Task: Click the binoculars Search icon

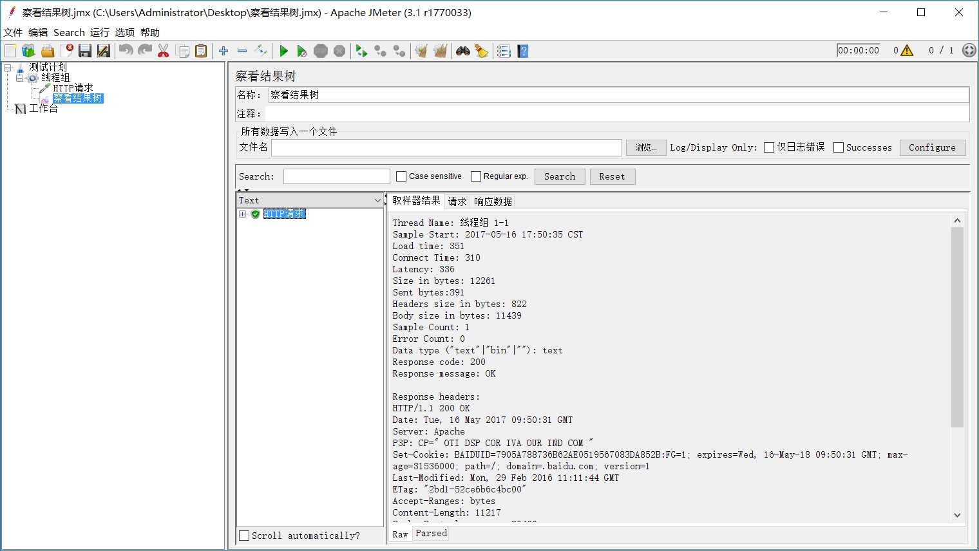Action: [x=463, y=51]
